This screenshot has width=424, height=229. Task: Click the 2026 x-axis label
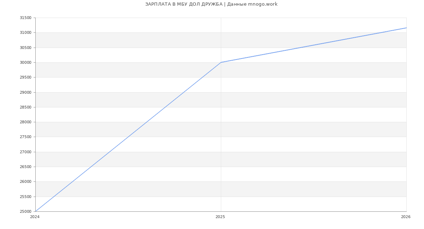tap(406, 217)
